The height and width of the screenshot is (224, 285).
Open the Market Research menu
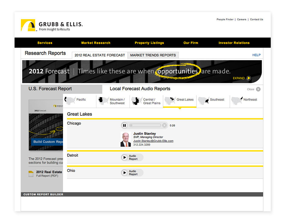[96, 43]
